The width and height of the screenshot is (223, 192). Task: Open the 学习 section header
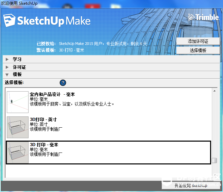[x=111, y=59]
